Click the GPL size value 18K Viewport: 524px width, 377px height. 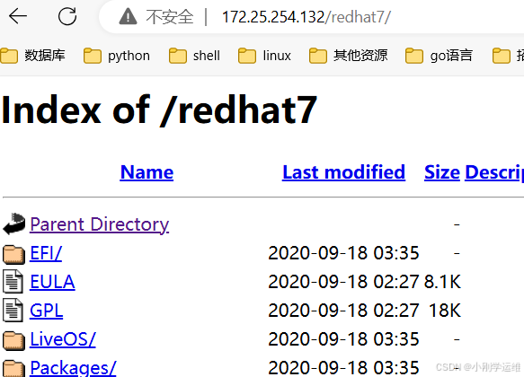click(x=445, y=311)
